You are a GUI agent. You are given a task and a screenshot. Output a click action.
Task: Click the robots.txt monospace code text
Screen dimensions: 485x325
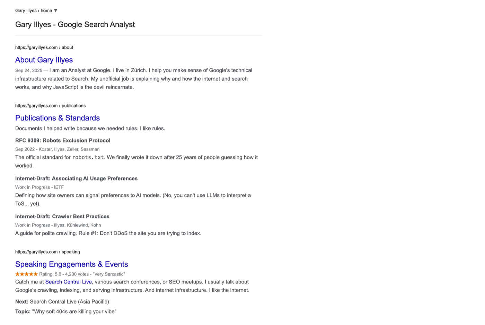coord(88,157)
